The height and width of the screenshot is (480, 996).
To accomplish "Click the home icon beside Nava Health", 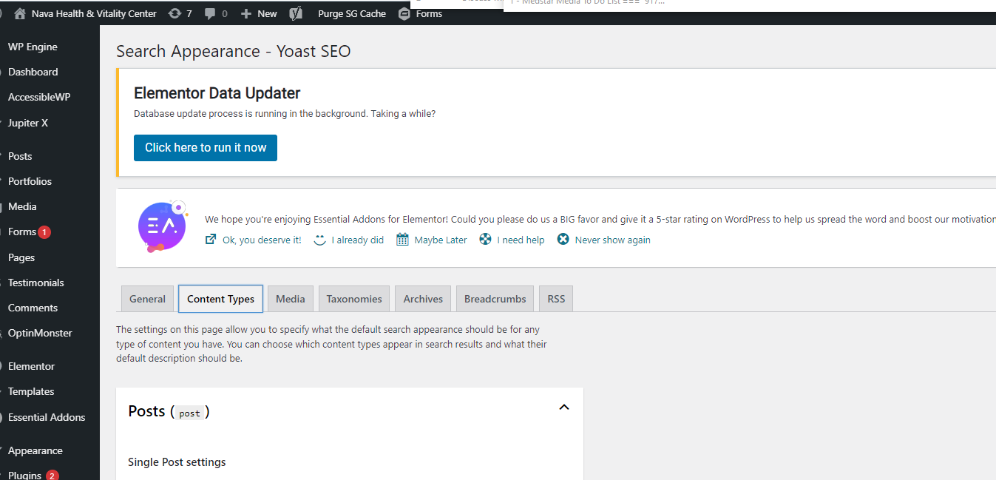I will [x=20, y=13].
